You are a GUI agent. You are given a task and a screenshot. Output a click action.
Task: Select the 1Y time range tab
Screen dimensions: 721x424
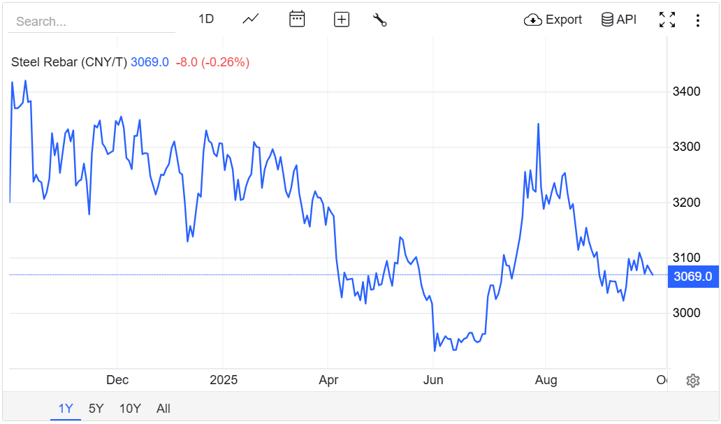[66, 409]
